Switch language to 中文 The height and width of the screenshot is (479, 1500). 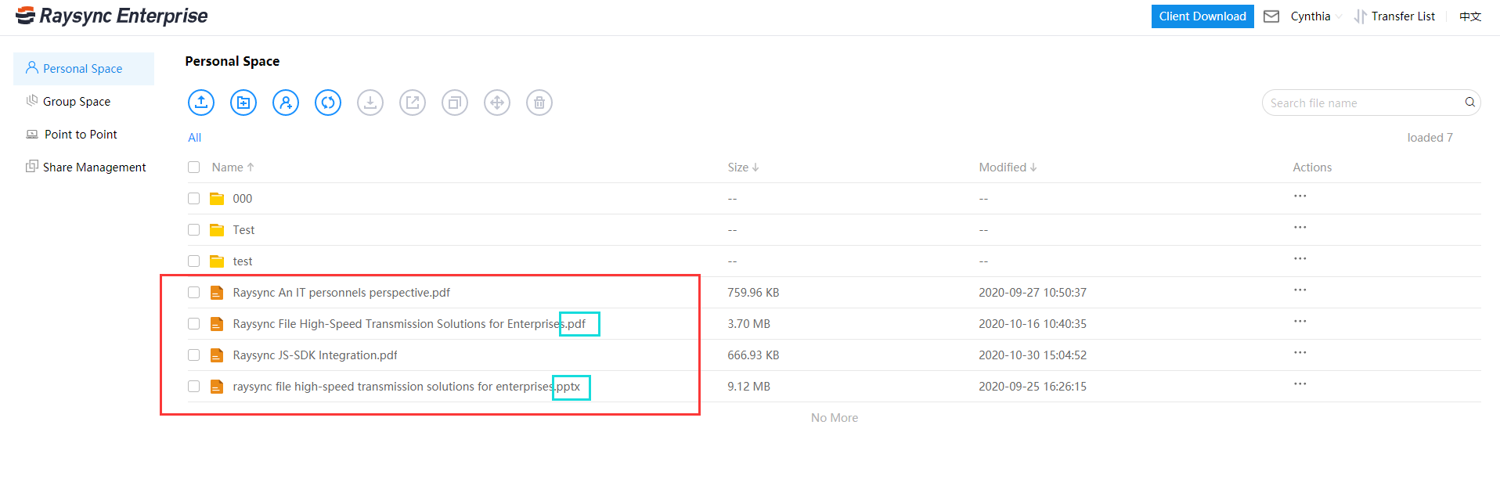coord(1470,16)
